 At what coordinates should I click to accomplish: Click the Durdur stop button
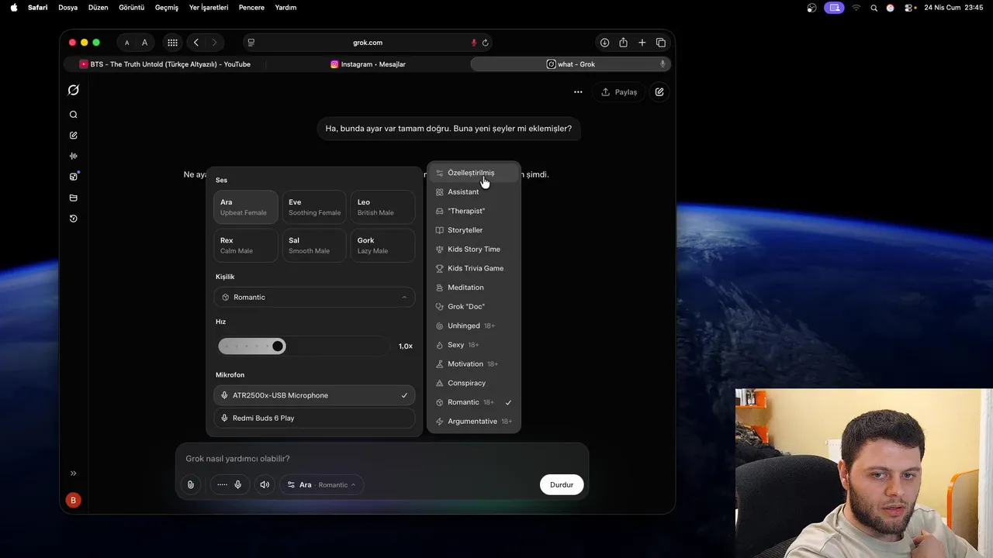click(562, 484)
